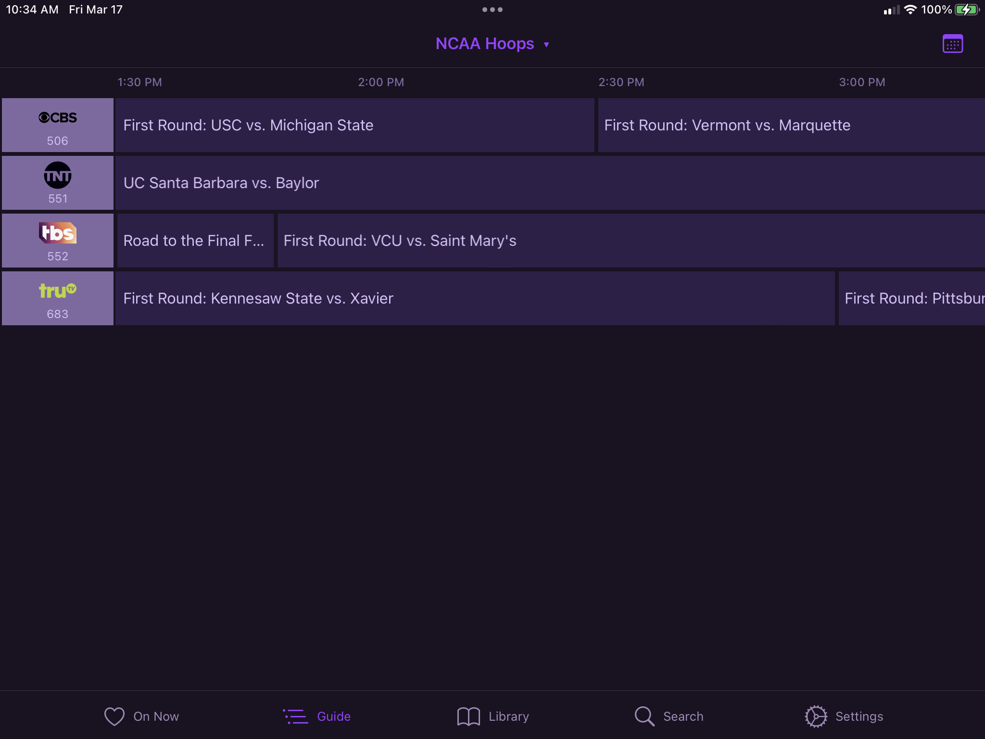The image size is (985, 739).
Task: Select Road to the Final Four program
Action: [195, 241]
